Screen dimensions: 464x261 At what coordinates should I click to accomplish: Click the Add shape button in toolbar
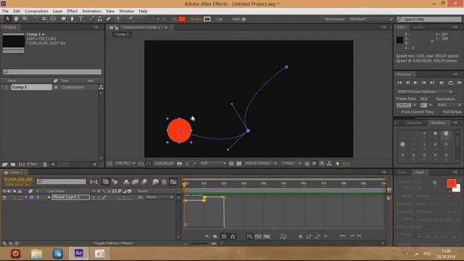click(244, 20)
